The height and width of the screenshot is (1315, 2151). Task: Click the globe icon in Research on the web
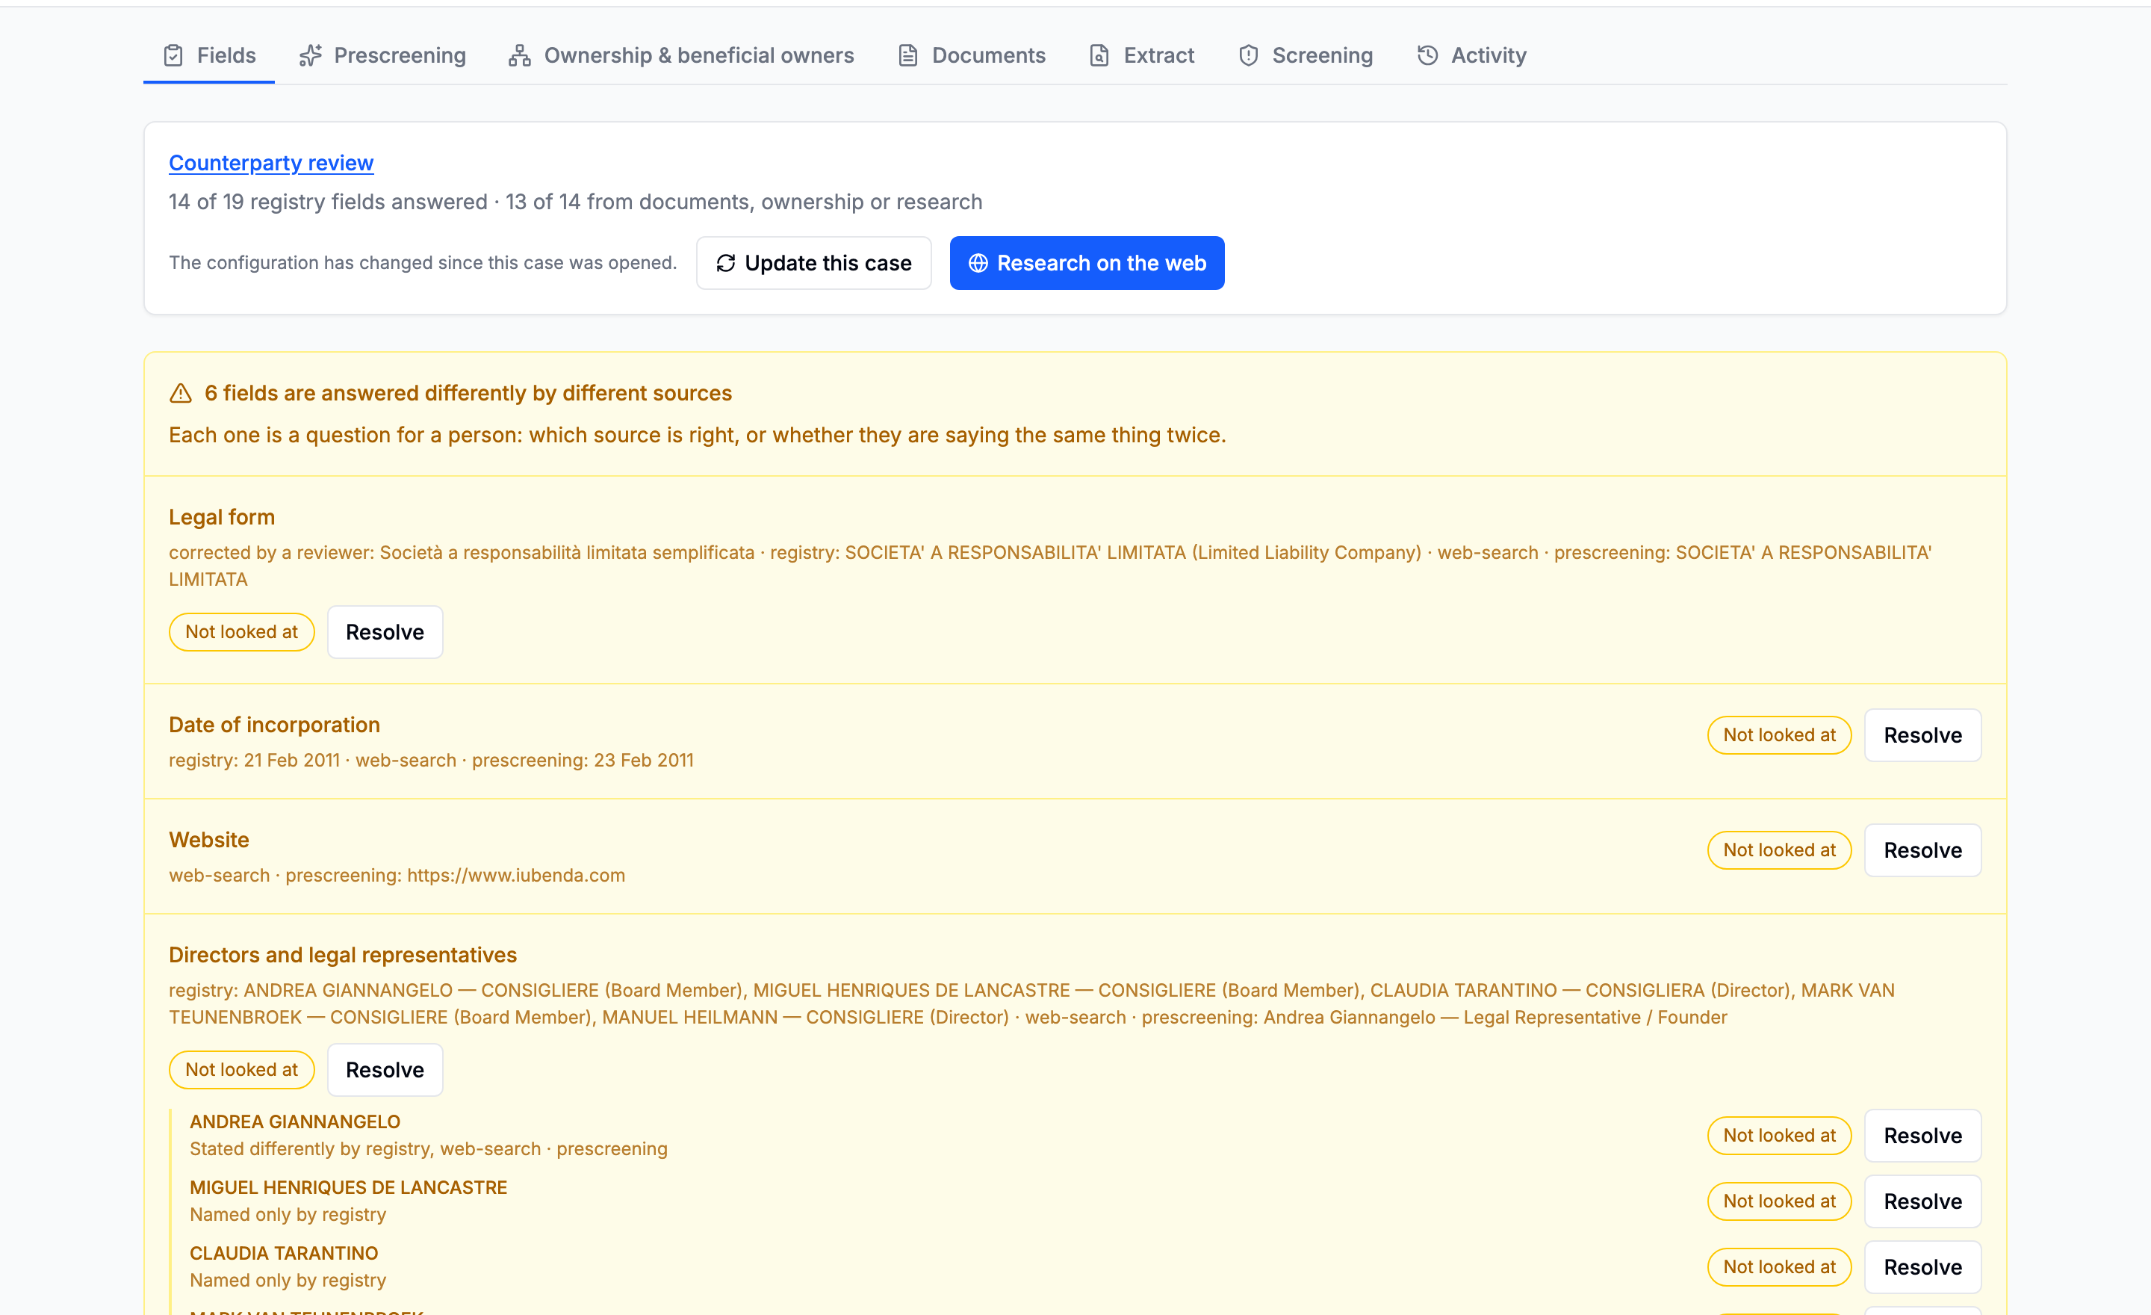(978, 263)
